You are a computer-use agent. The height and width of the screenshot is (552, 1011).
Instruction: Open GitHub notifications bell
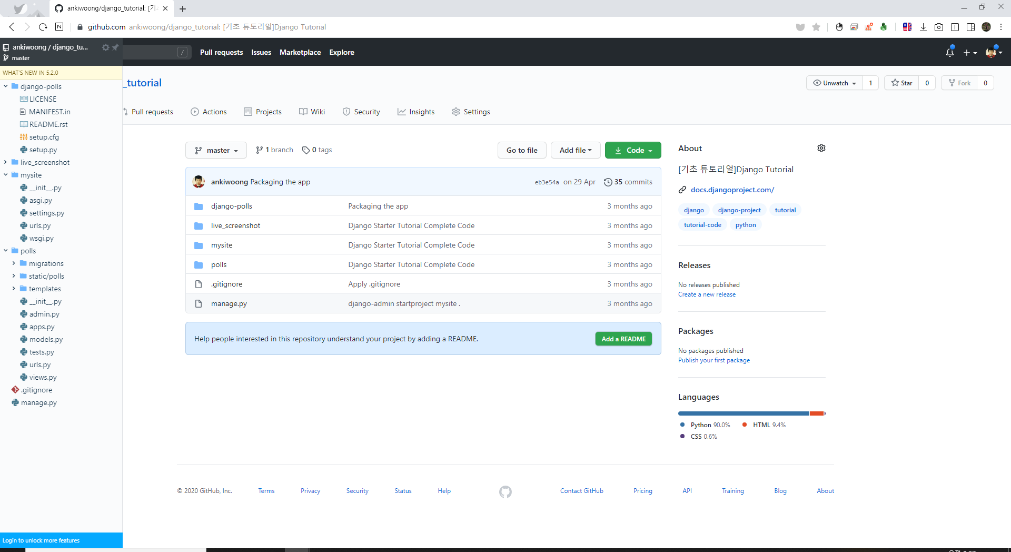pyautogui.click(x=950, y=52)
